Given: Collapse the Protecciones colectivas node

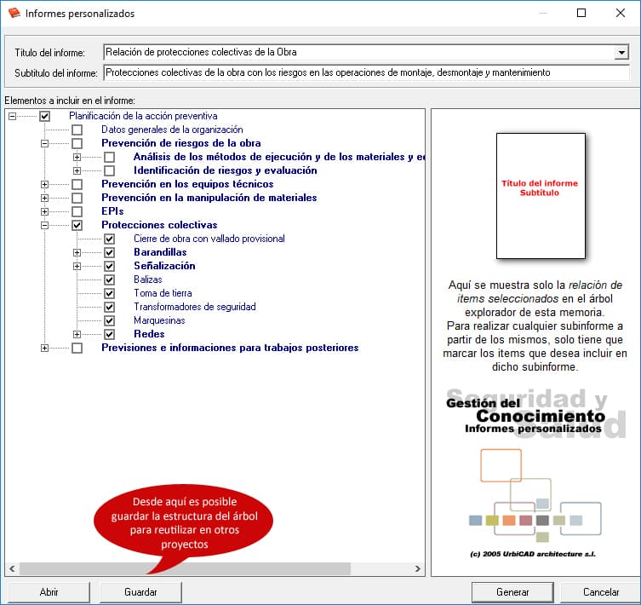Looking at the screenshot, I should pos(44,225).
